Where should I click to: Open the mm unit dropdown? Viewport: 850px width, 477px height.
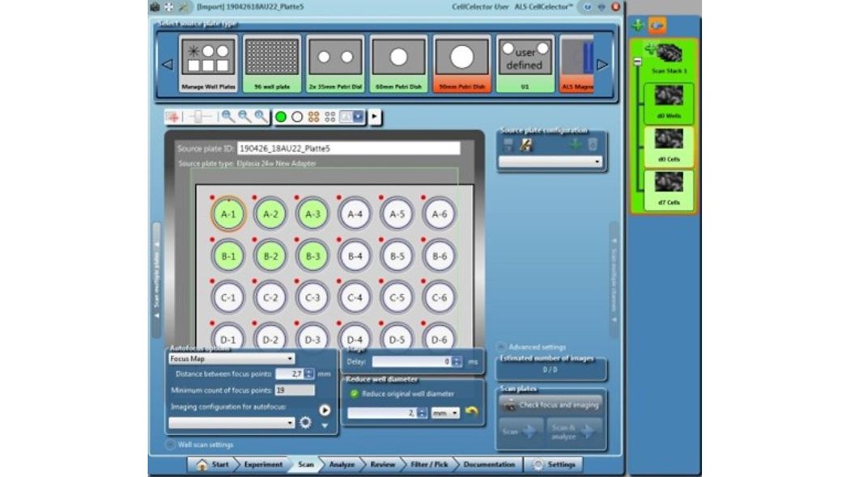(x=444, y=412)
